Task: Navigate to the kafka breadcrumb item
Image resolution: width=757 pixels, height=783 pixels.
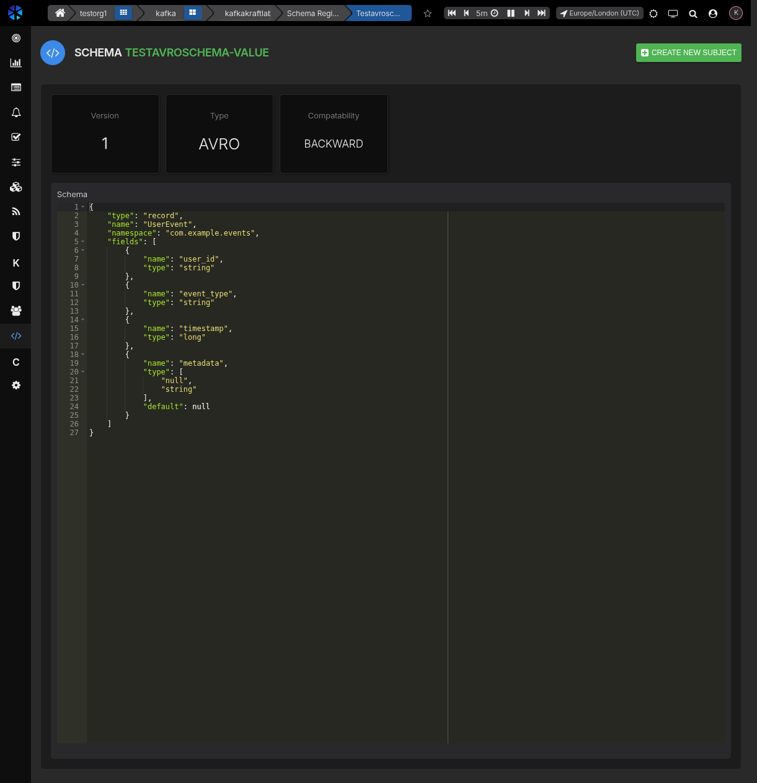Action: 166,13
